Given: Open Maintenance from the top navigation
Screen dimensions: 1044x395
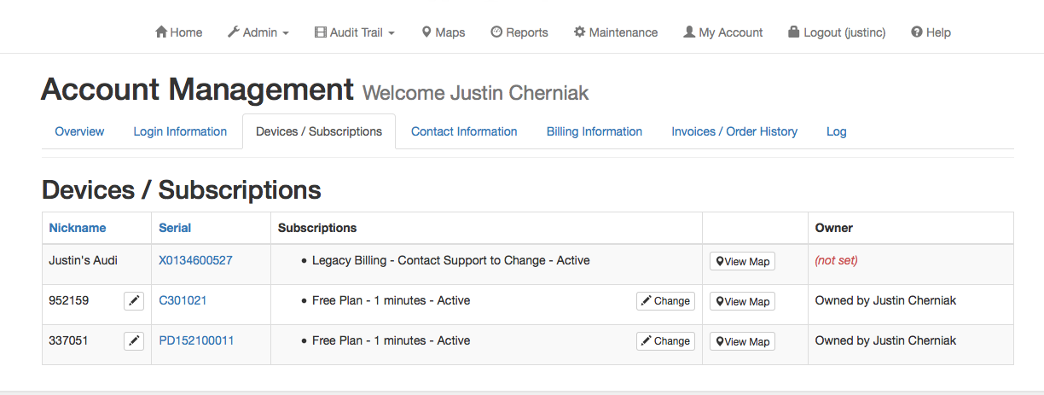Looking at the screenshot, I should [615, 32].
